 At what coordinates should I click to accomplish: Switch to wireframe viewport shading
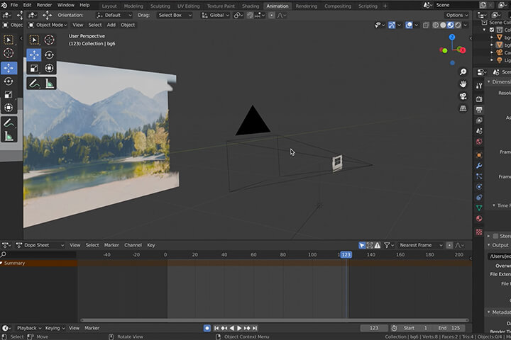coord(435,25)
